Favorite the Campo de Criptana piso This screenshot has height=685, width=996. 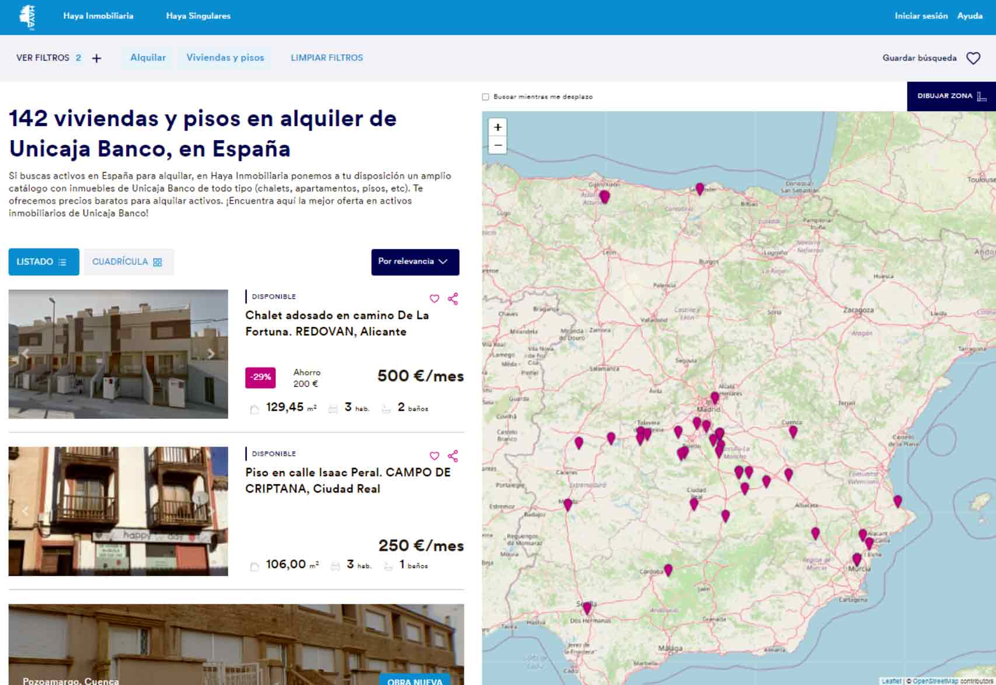point(434,456)
